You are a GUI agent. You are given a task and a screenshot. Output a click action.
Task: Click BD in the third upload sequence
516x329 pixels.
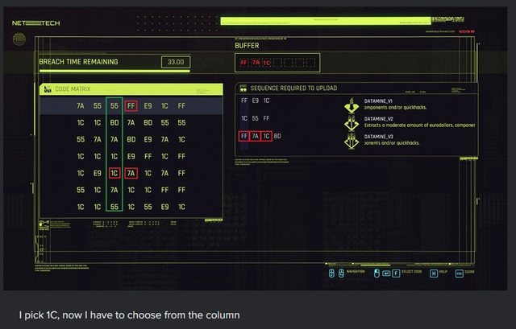pos(277,136)
